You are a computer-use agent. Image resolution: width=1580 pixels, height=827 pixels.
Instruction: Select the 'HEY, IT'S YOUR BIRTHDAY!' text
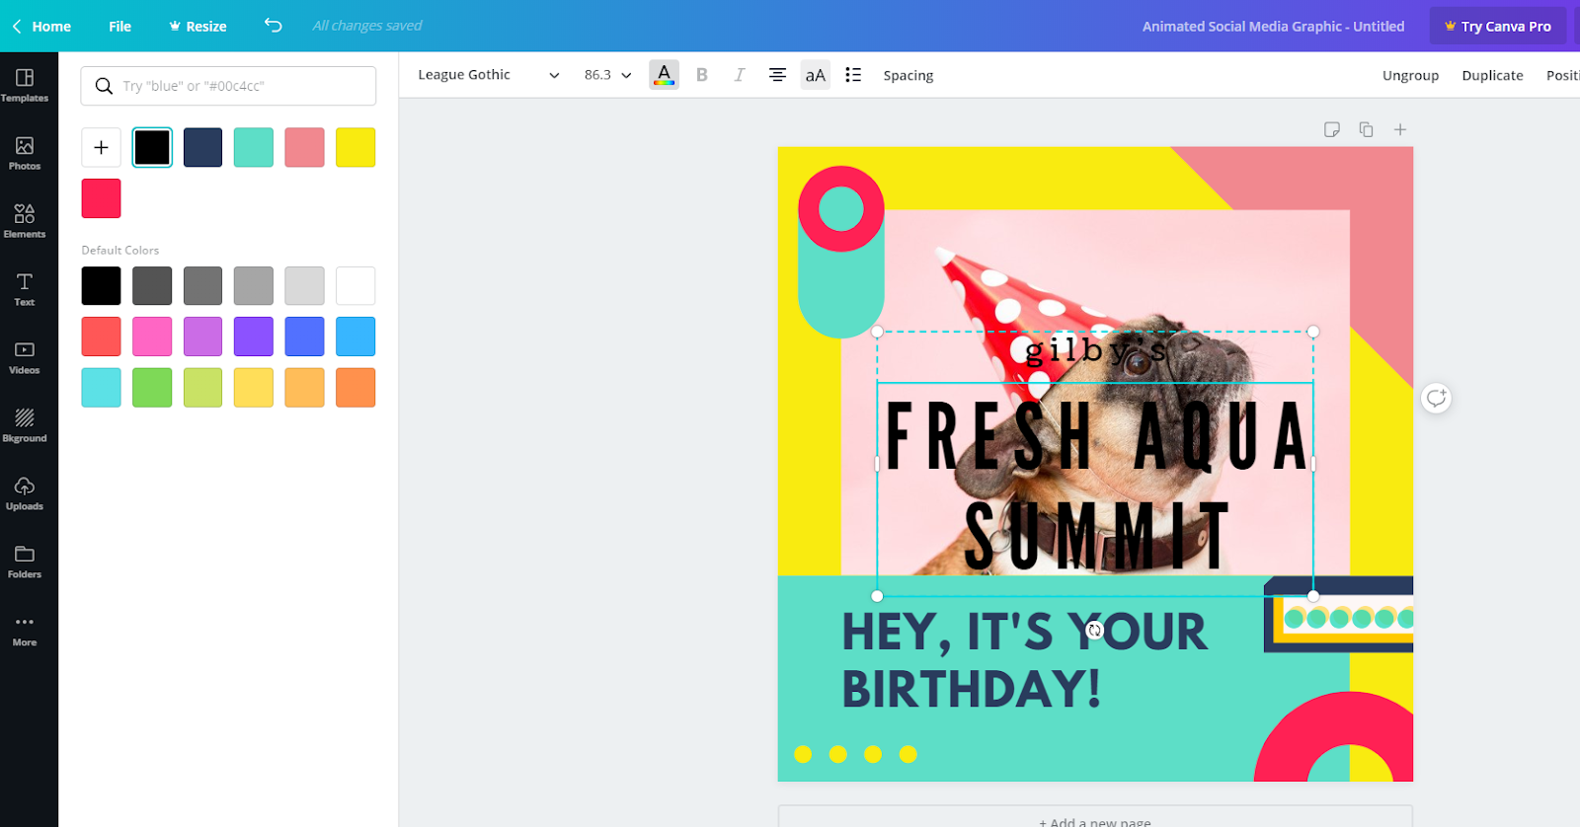point(1024,660)
